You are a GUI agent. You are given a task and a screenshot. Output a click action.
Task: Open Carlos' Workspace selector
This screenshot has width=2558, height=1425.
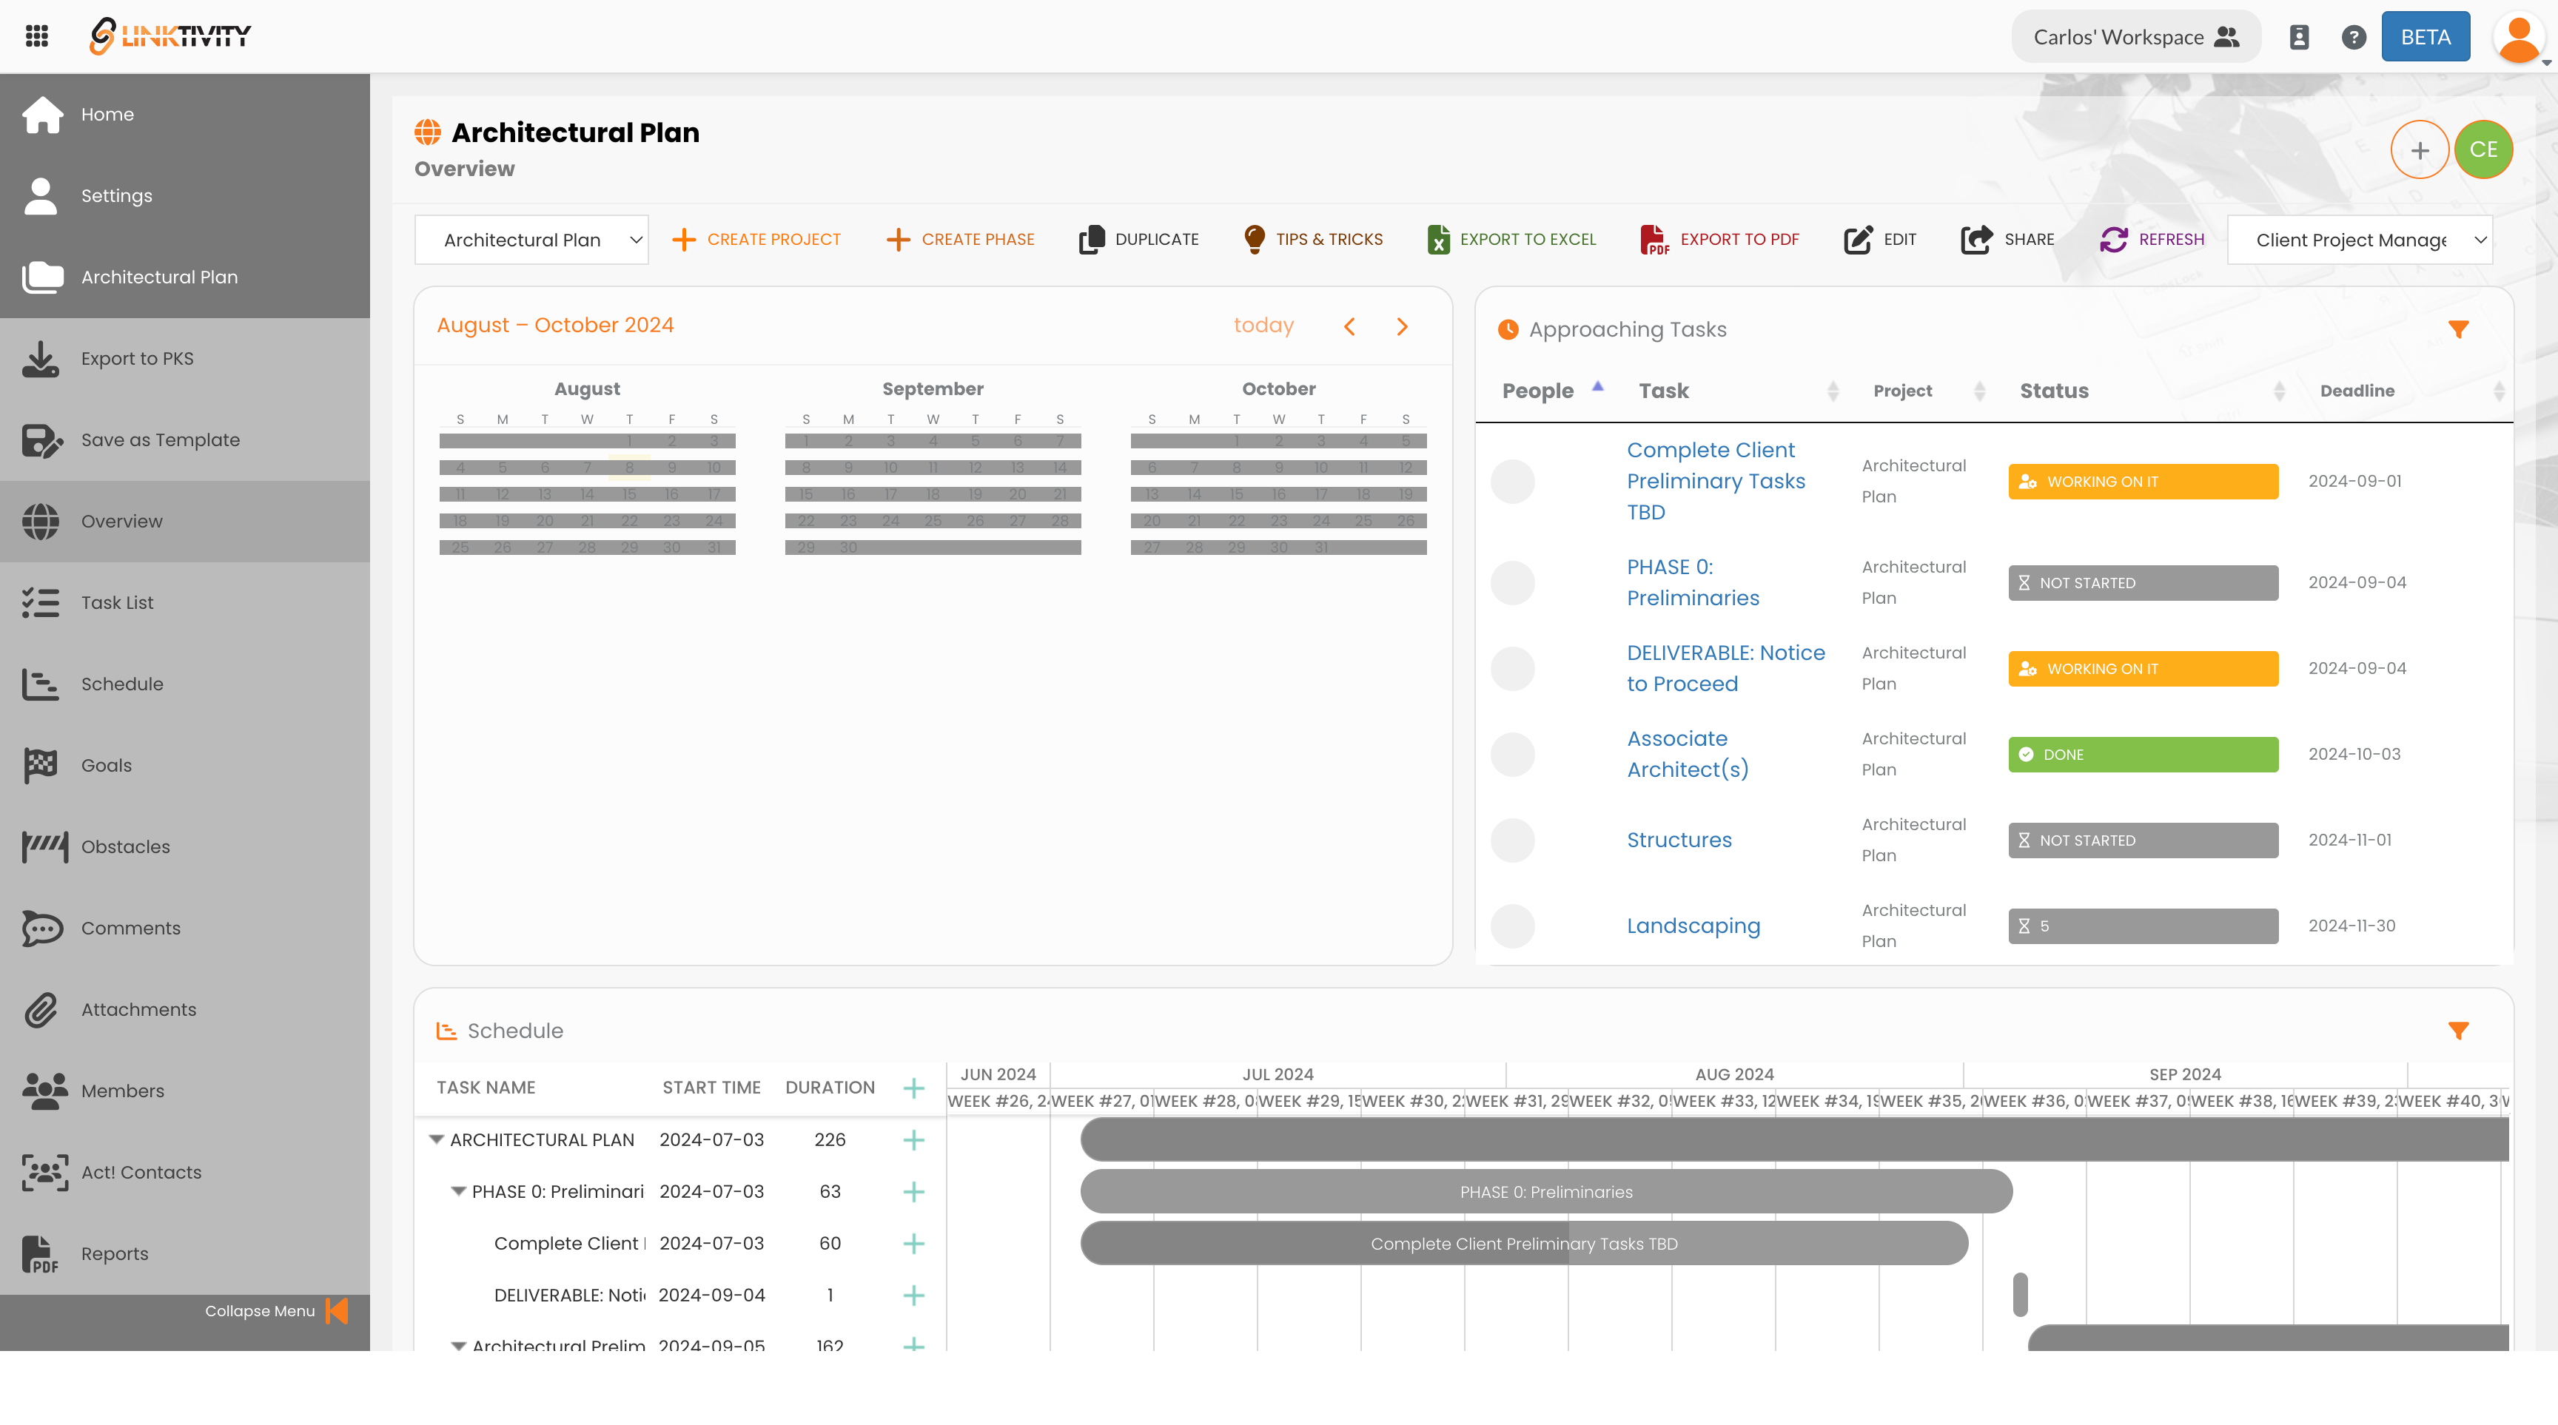2136,37
